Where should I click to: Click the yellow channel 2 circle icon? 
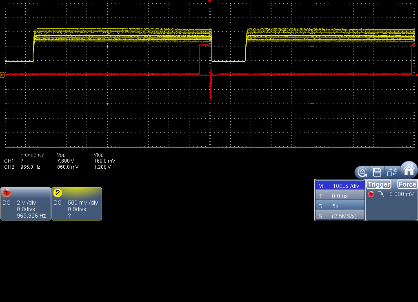(57, 193)
